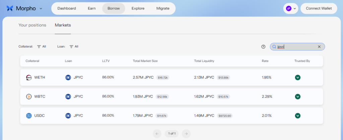Open the Morpho app switcher dropdown
The image size is (343, 140).
point(41,8)
